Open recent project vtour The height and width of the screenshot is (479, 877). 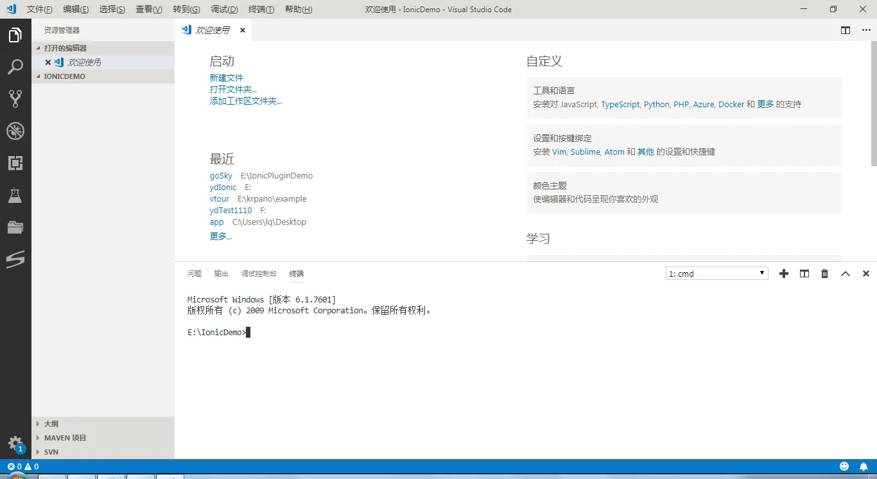(x=220, y=199)
